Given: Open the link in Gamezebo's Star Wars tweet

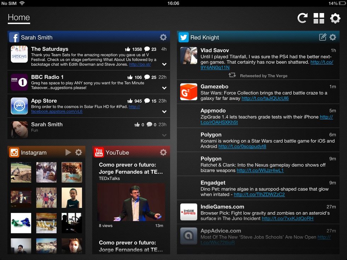Looking at the screenshot, I should click(x=265, y=98).
